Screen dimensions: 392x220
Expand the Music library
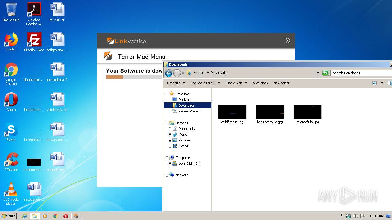tap(170, 134)
